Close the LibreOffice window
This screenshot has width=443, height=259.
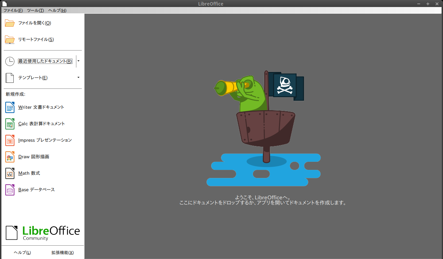pos(437,4)
